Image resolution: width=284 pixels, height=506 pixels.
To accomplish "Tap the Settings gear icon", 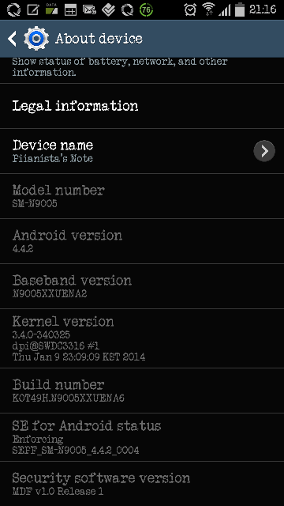I will pyautogui.click(x=36, y=39).
